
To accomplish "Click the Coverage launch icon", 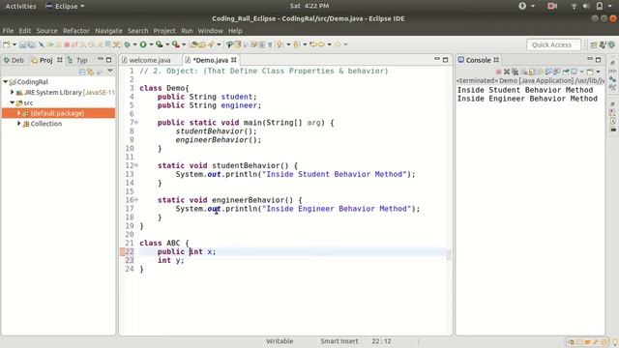I will point(160,44).
